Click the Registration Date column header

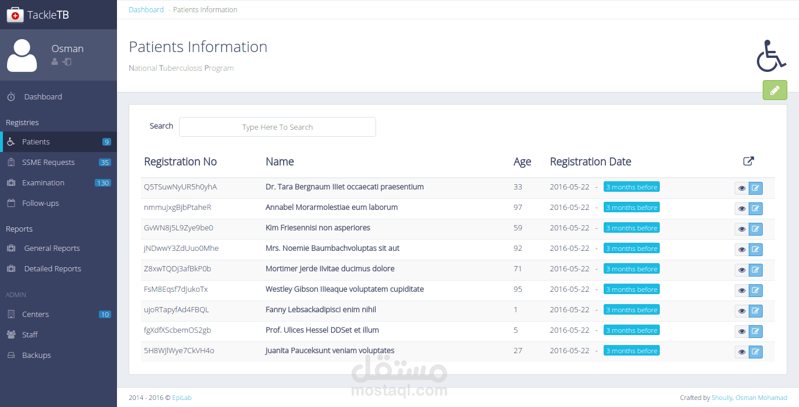pyautogui.click(x=590, y=162)
